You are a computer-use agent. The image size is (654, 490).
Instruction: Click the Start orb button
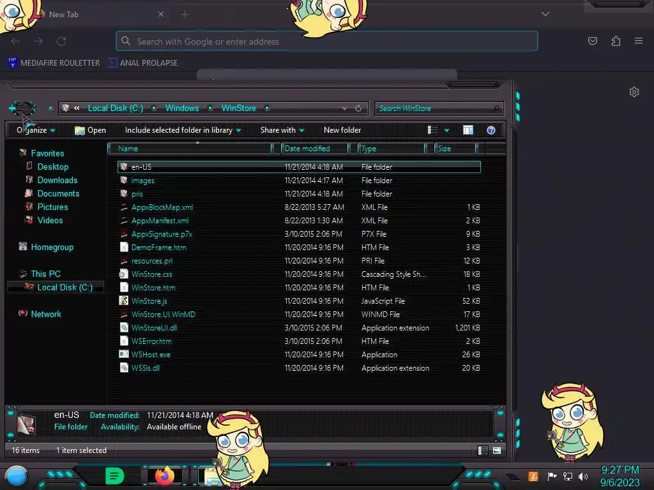pyautogui.click(x=16, y=476)
